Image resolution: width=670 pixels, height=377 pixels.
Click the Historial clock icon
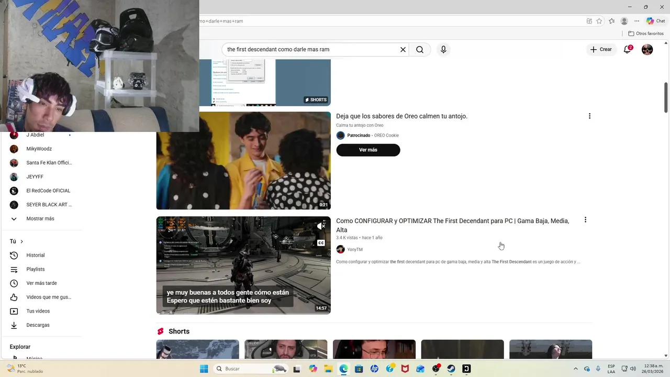click(14, 256)
